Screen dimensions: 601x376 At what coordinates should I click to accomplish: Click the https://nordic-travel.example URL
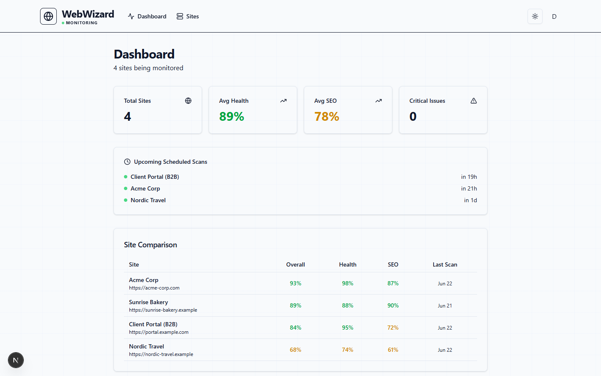(x=161, y=354)
